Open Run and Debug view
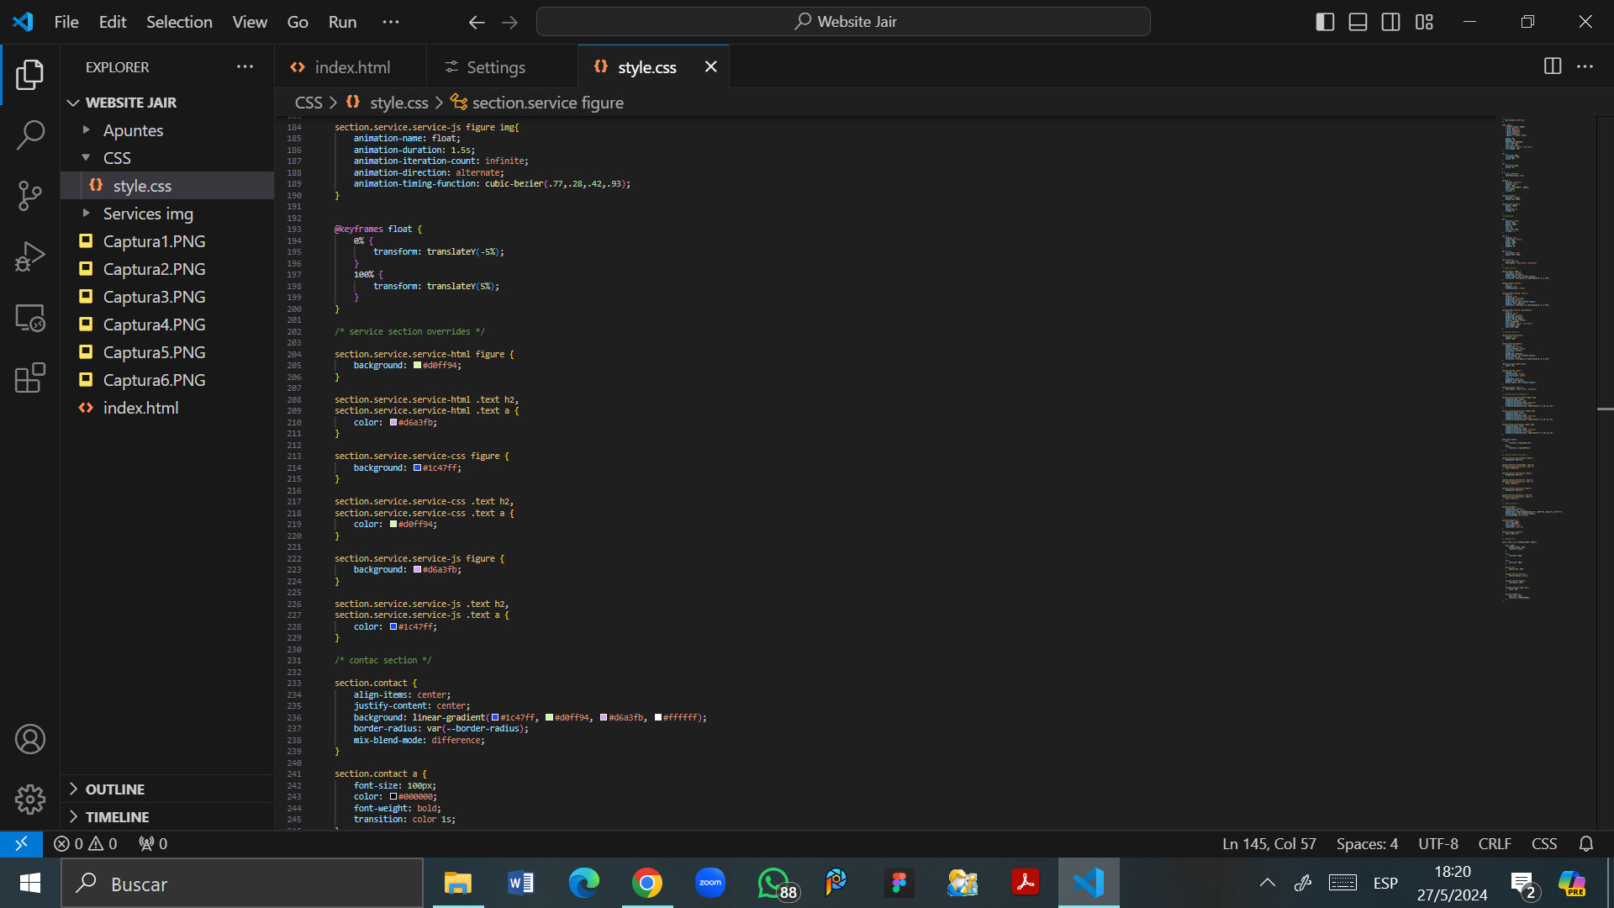1614x908 pixels. click(30, 256)
